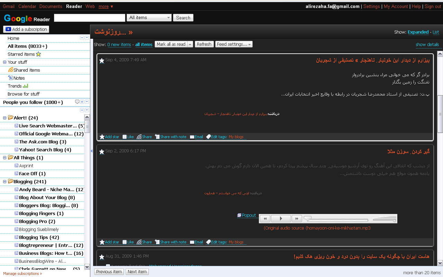Image resolution: width=443 pixels, height=277 pixels.
Task: Click the subscription list scrollbar thumb
Action: tap(87, 126)
